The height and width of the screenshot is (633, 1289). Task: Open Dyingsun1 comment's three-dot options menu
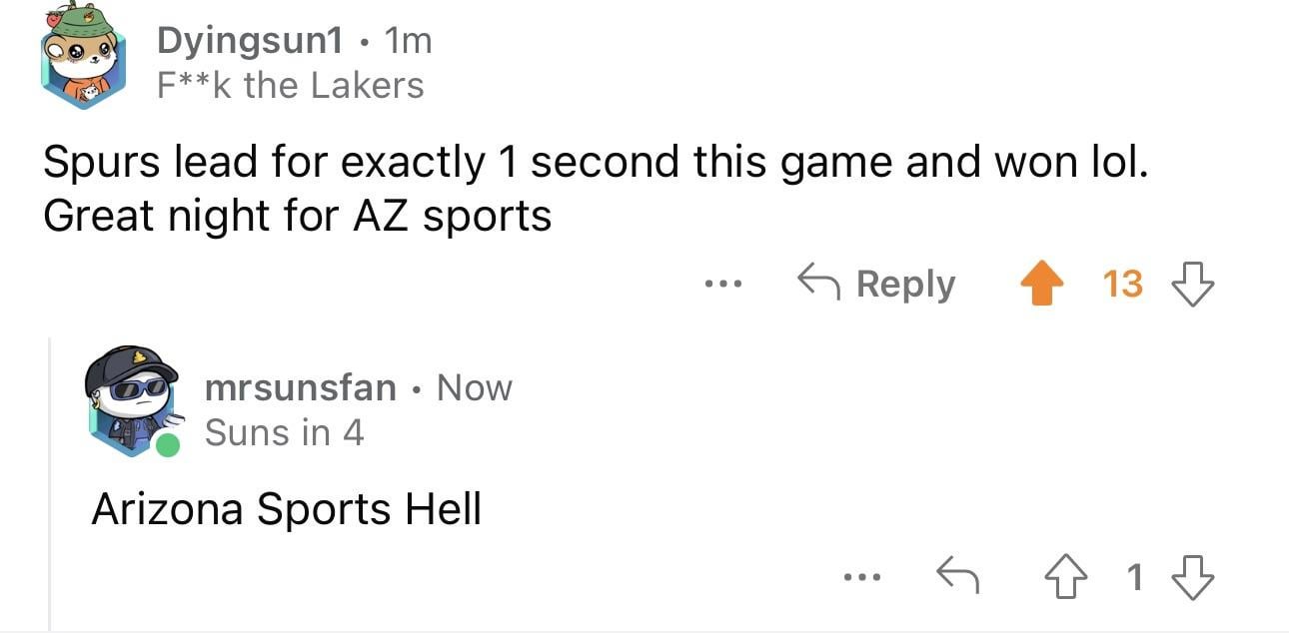721,285
